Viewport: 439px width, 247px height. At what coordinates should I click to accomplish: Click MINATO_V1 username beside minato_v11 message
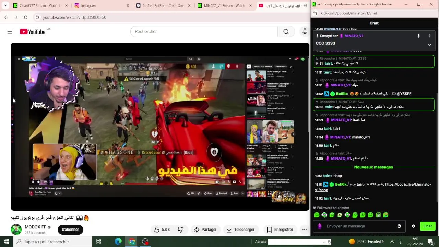click(x=340, y=137)
